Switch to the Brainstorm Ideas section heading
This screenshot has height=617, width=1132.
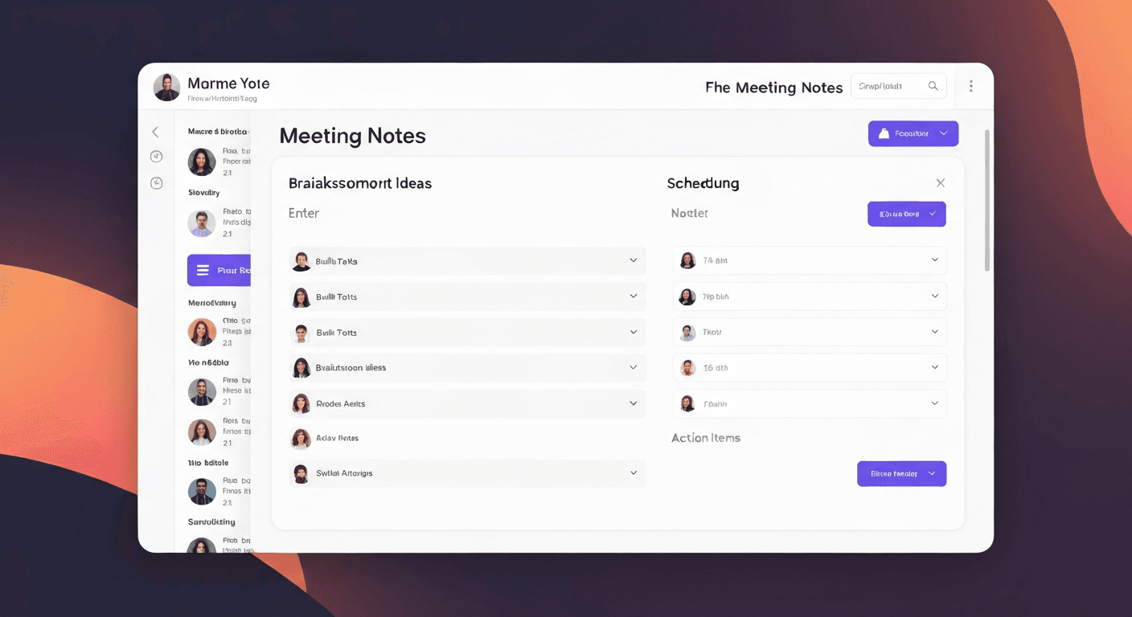pos(359,183)
